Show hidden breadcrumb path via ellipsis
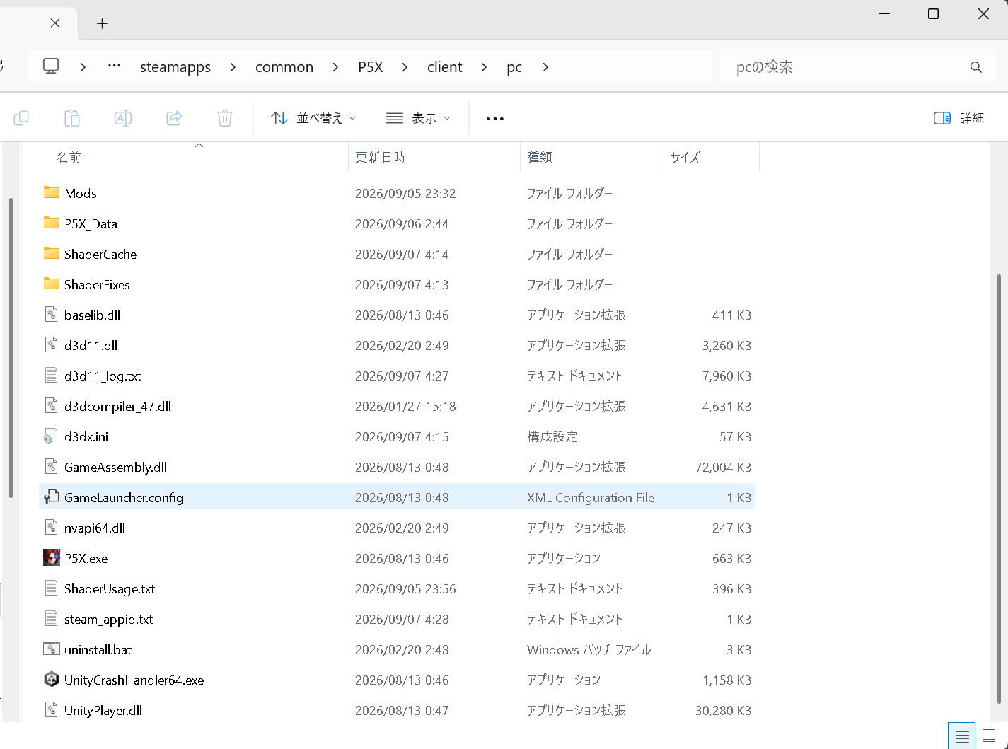1008x749 pixels. click(x=114, y=66)
